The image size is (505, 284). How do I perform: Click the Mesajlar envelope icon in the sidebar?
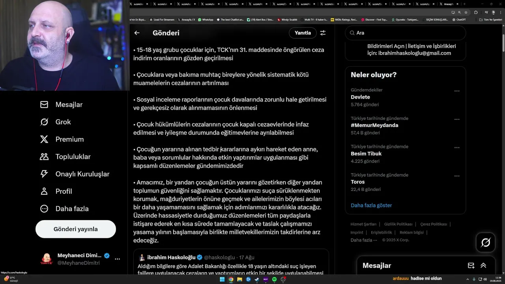(x=44, y=105)
